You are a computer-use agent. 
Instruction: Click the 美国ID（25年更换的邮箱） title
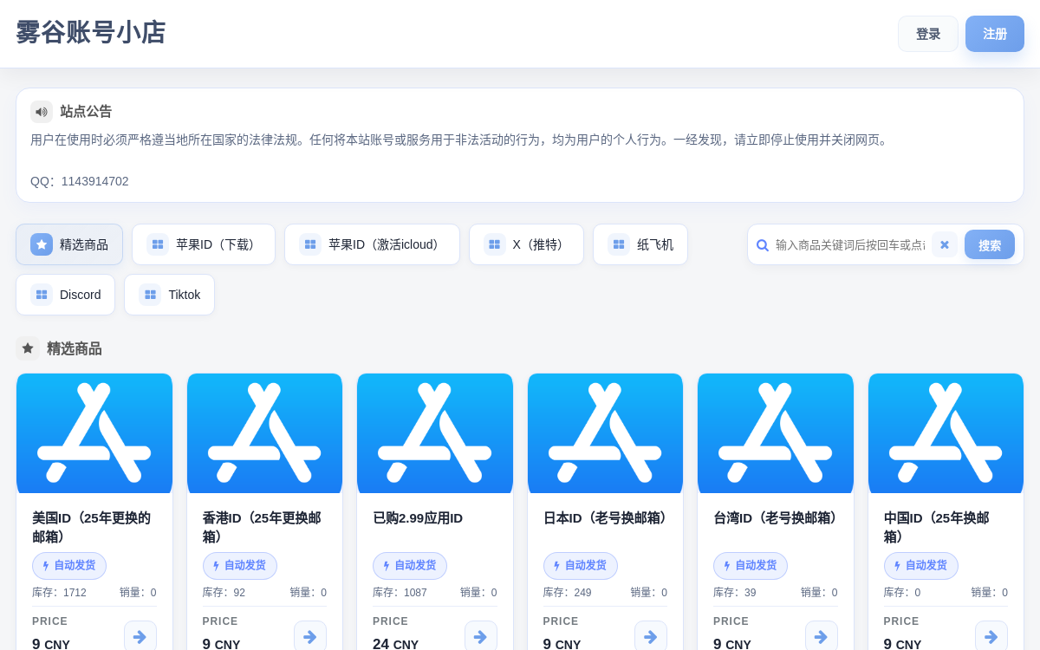(x=92, y=527)
